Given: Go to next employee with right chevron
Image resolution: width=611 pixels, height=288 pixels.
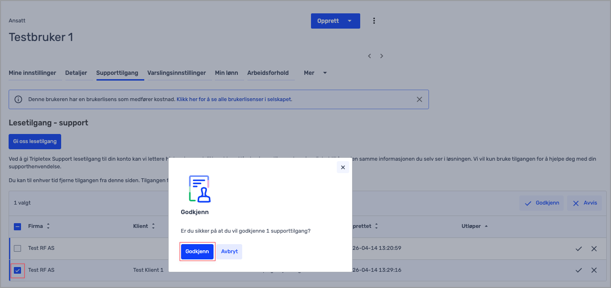Looking at the screenshot, I should (x=382, y=56).
